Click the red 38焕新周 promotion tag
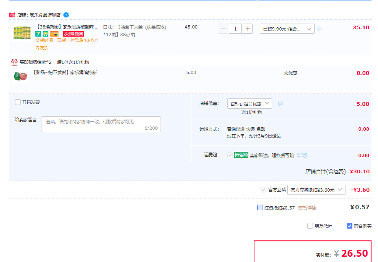378x262 pixels. pos(74,34)
